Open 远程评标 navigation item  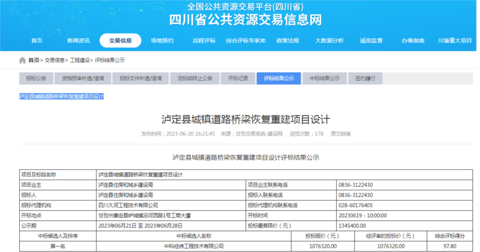[204, 41]
